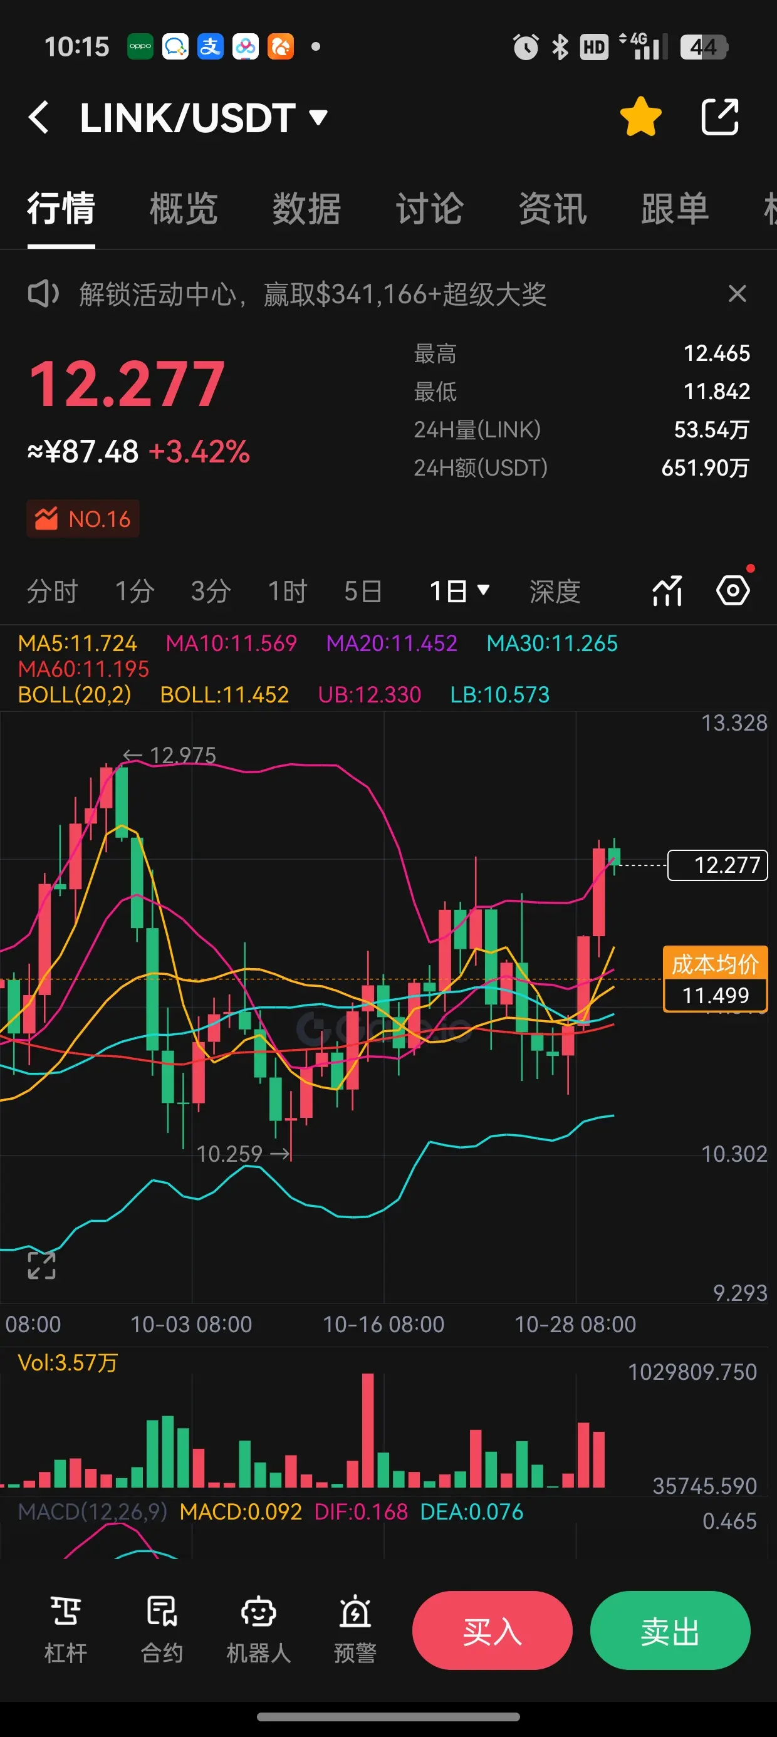Tap the 最高 12.465 value
This screenshot has height=1737, width=777.
717,353
